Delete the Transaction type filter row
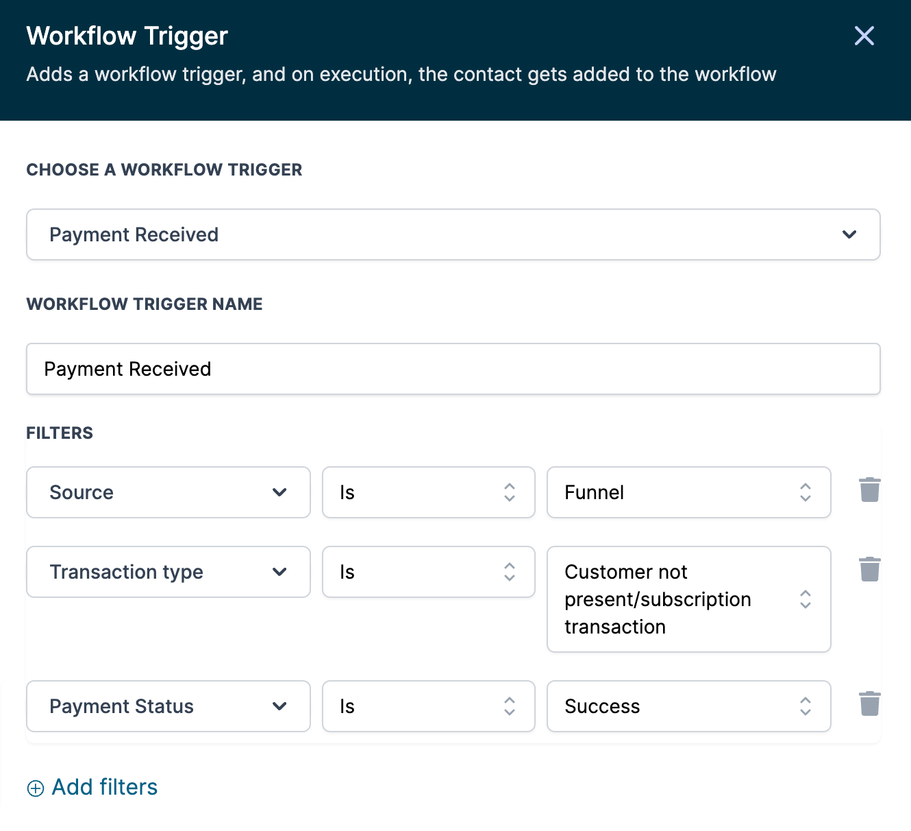Screen dimensions: 911x831 coord(870,570)
